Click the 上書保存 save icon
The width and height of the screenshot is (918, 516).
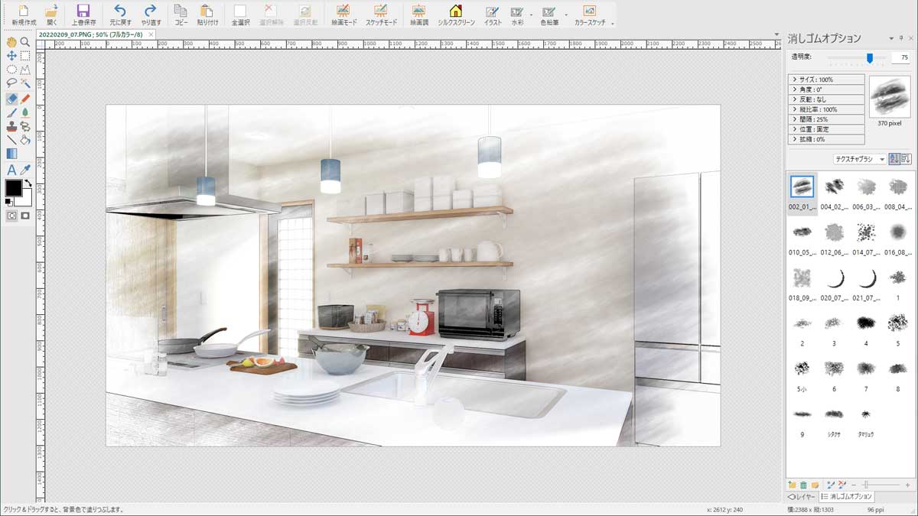83,11
